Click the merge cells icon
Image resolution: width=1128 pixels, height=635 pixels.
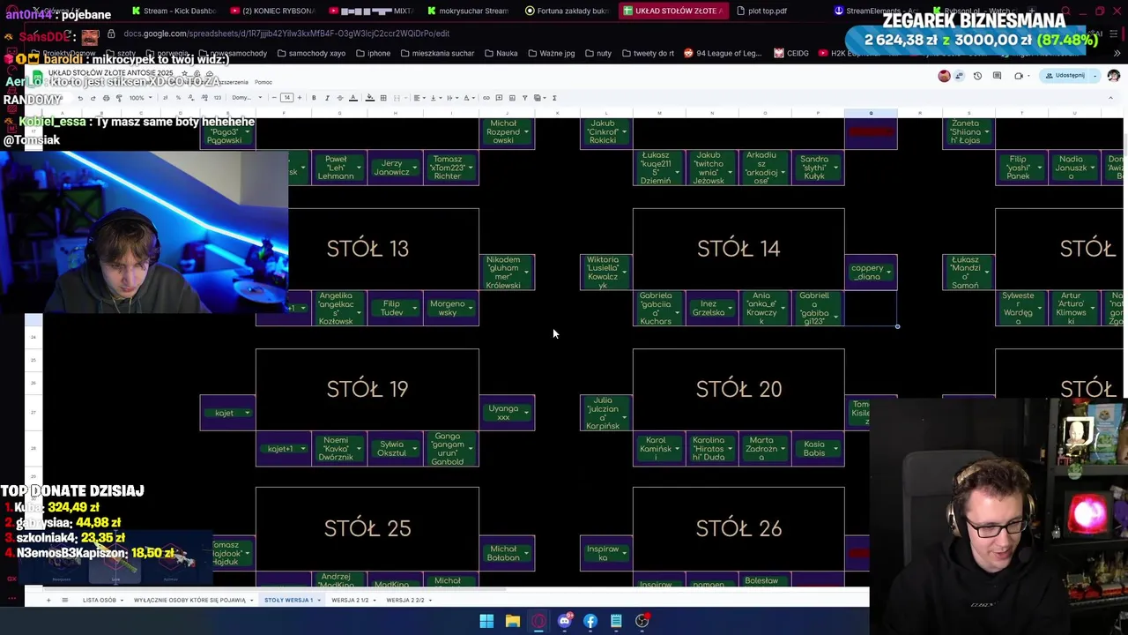pyautogui.click(x=397, y=98)
